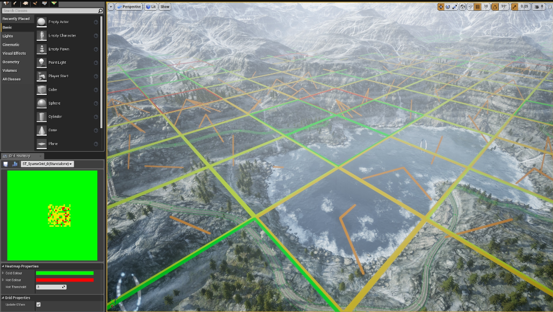Open the rotation snap 10° dropdown
This screenshot has height=312, width=553.
coord(504,6)
